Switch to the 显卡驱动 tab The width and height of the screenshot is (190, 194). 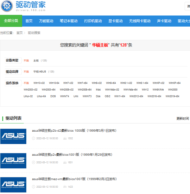click(115, 21)
